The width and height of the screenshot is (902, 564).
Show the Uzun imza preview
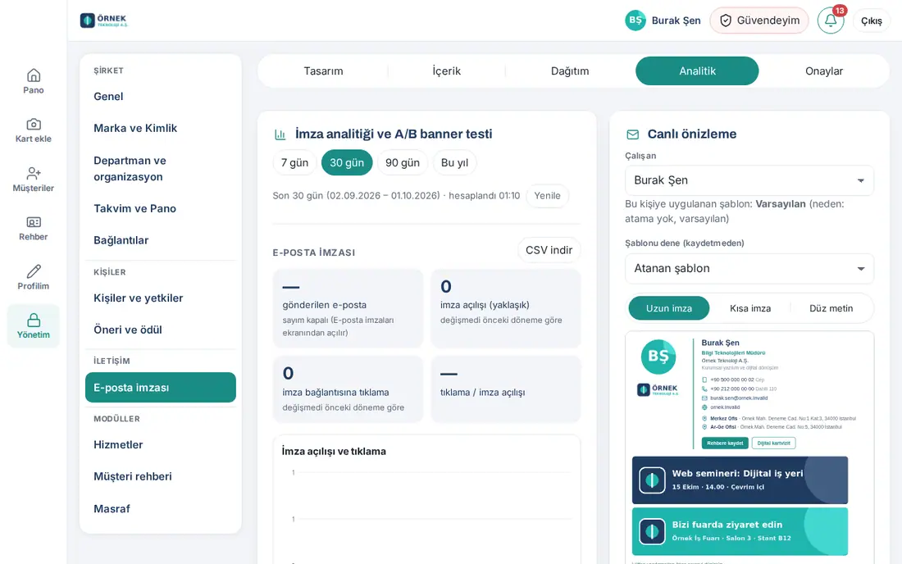click(x=669, y=308)
